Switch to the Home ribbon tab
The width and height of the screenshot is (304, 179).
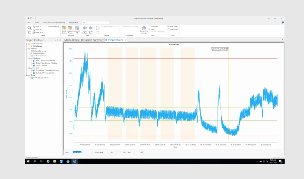(37, 23)
